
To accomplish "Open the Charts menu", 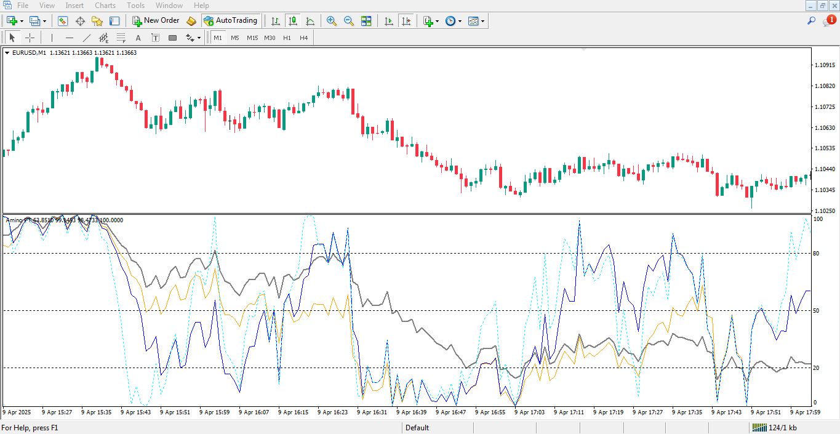I will click(105, 6).
